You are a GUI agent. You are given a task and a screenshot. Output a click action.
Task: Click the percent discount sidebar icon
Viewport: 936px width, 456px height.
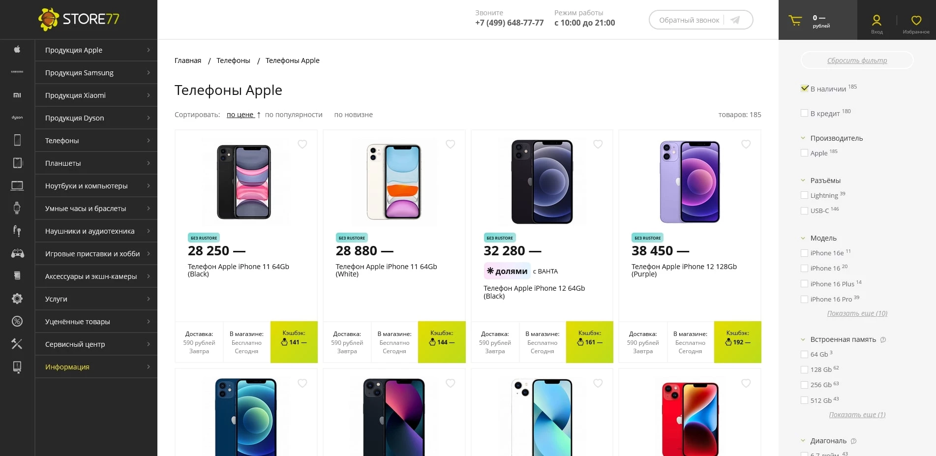click(x=17, y=322)
